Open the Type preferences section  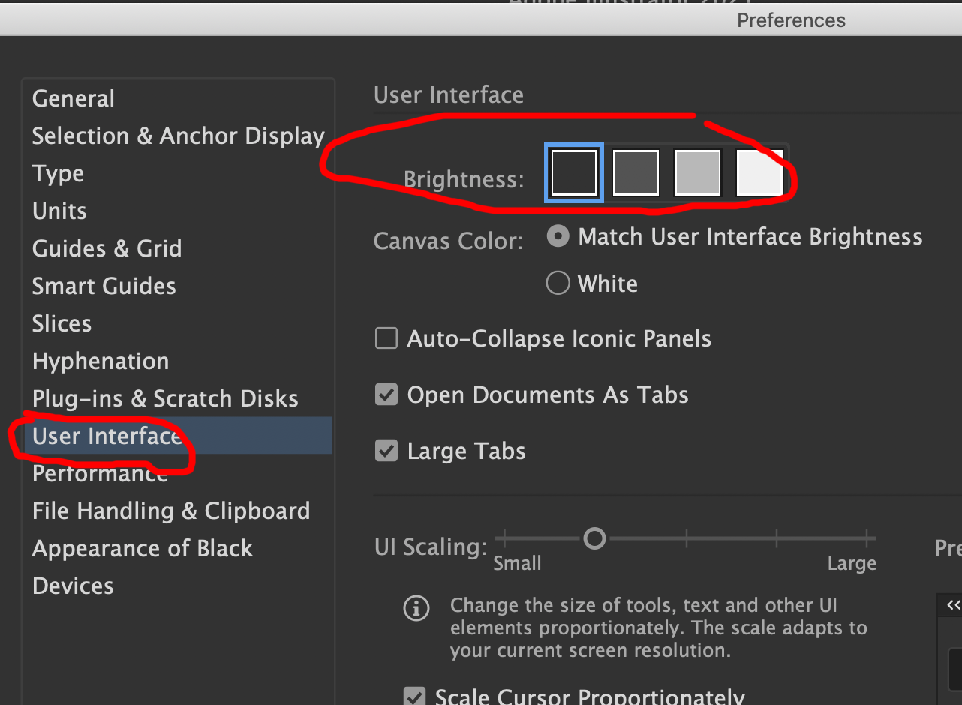[58, 173]
